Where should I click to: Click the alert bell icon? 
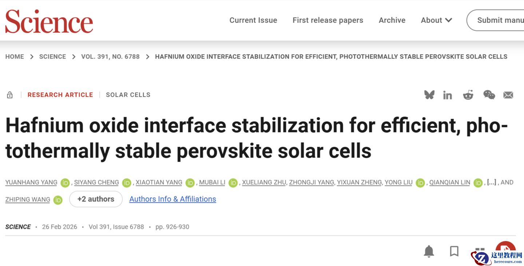click(429, 251)
